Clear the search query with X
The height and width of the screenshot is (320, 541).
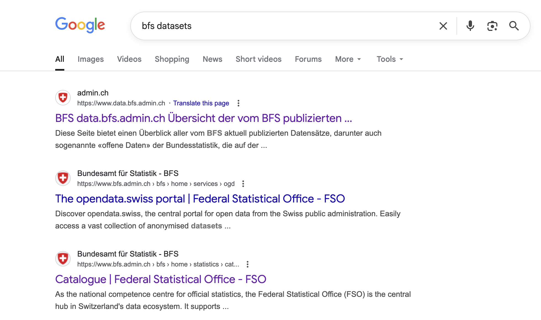(x=443, y=26)
